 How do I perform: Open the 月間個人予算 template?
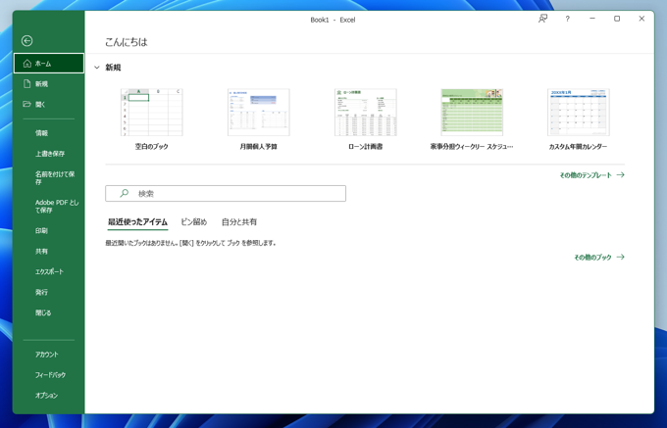(x=259, y=113)
